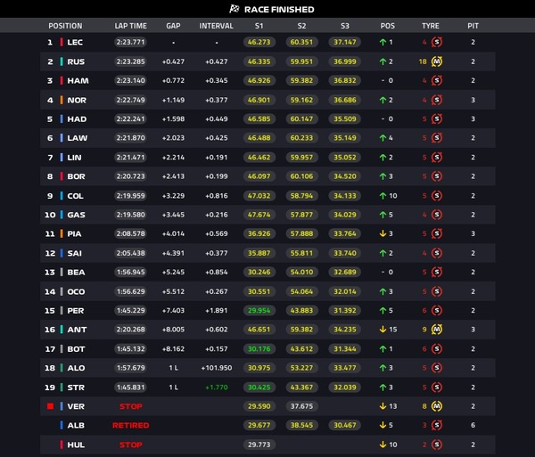Click the checkered flag icon beside Race Finished
This screenshot has height=457, width=535.
(x=234, y=9)
